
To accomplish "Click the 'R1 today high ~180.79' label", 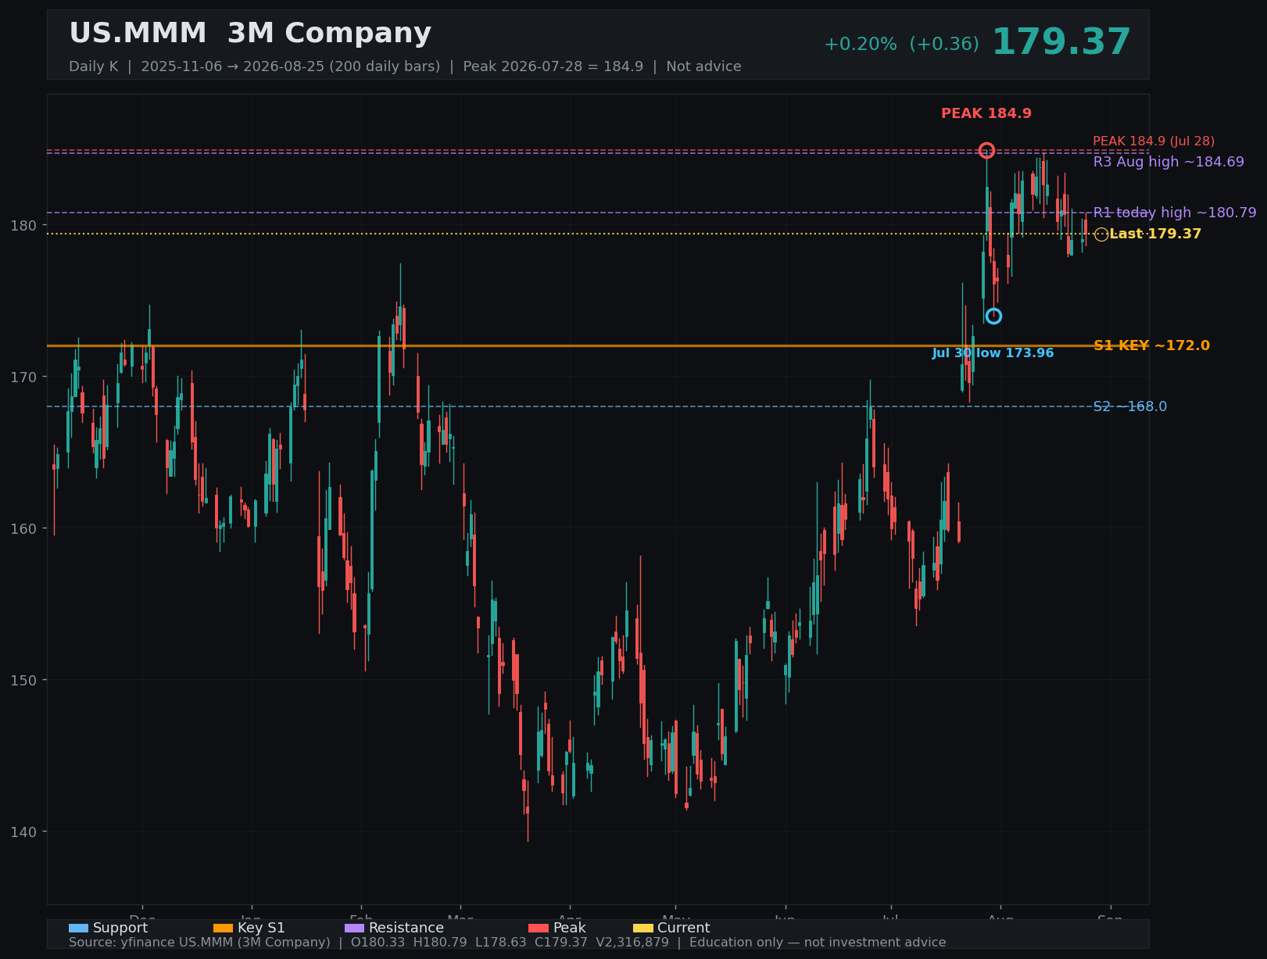I will point(1175,213).
